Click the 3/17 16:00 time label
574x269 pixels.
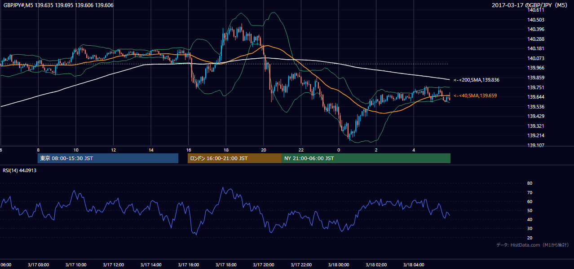click(x=188, y=265)
